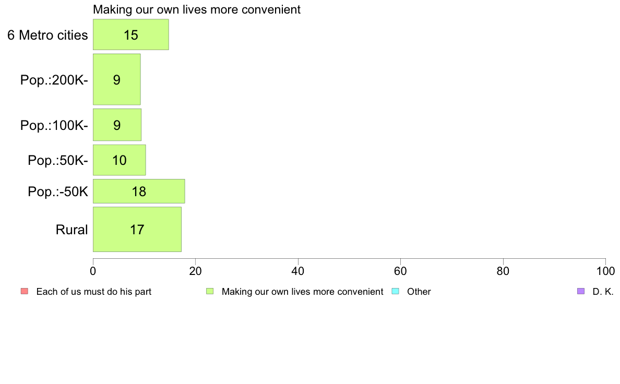This screenshot has width=620, height=384.
Task: Select the Rural bar showing 17
Action: click(x=137, y=230)
